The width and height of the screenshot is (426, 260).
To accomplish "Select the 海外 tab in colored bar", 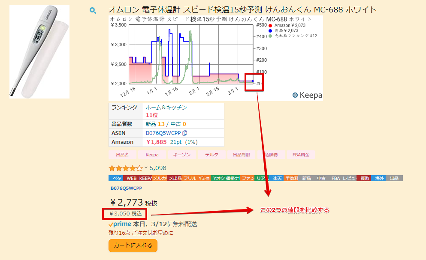I will [379, 178].
